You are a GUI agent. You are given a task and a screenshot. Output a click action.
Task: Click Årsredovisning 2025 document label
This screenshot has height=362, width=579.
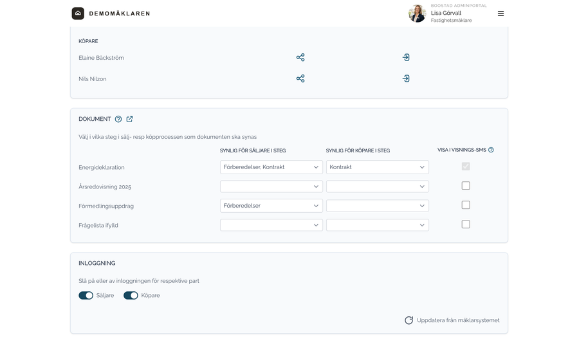point(105,186)
